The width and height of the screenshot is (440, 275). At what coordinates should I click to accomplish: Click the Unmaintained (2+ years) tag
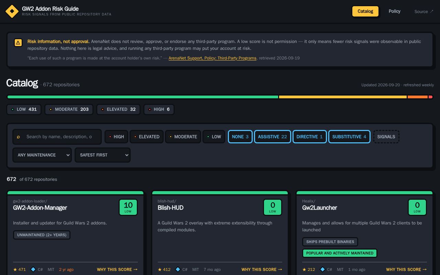pyautogui.click(x=42, y=235)
